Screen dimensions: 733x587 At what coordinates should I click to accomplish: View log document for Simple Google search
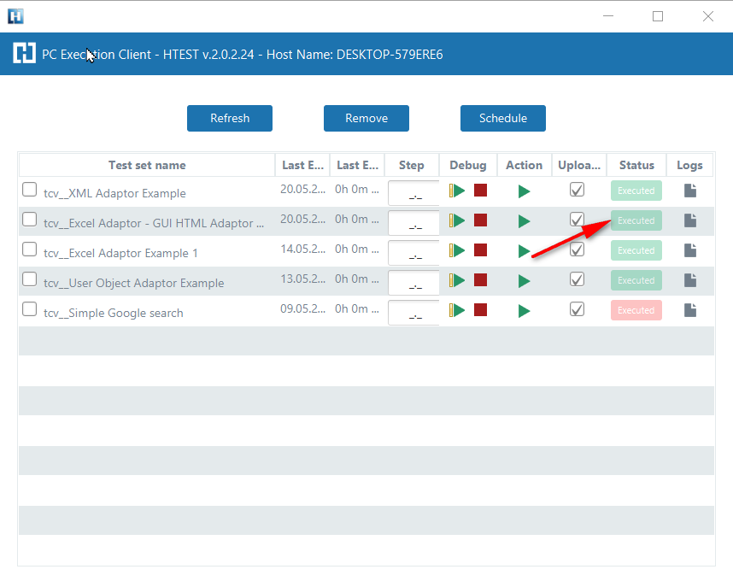tap(689, 310)
